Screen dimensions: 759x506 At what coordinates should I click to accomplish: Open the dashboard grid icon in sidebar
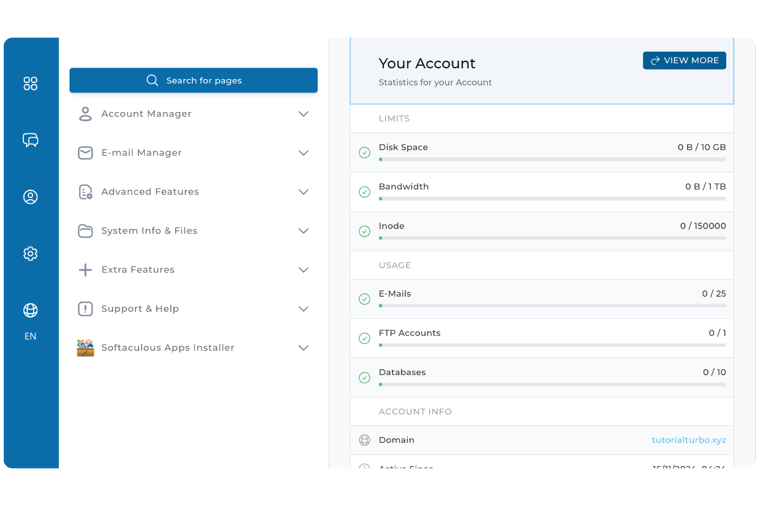30,83
